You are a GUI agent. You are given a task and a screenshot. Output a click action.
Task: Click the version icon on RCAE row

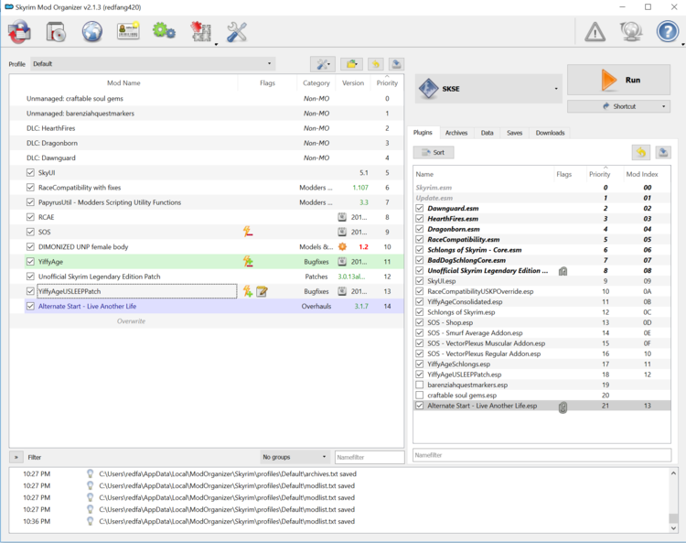click(342, 217)
